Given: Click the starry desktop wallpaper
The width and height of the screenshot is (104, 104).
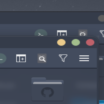Looking at the screenshot, I should 52,6.
